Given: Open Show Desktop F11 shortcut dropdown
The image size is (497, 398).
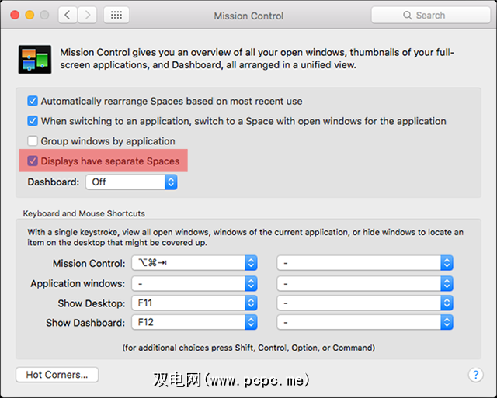Looking at the screenshot, I should click(194, 303).
